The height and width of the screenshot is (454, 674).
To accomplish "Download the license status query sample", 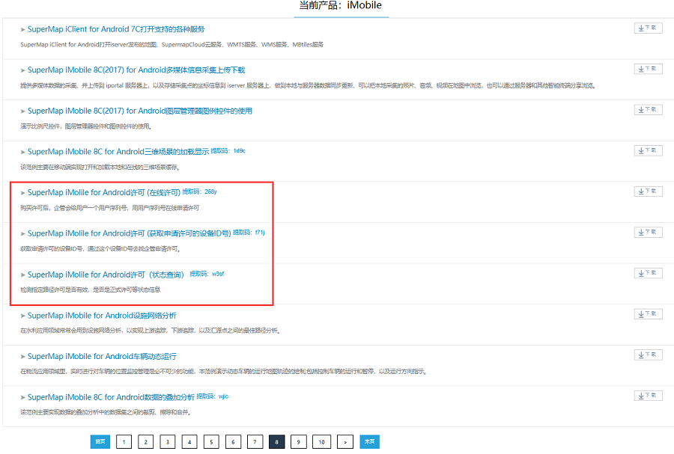I will click(648, 273).
